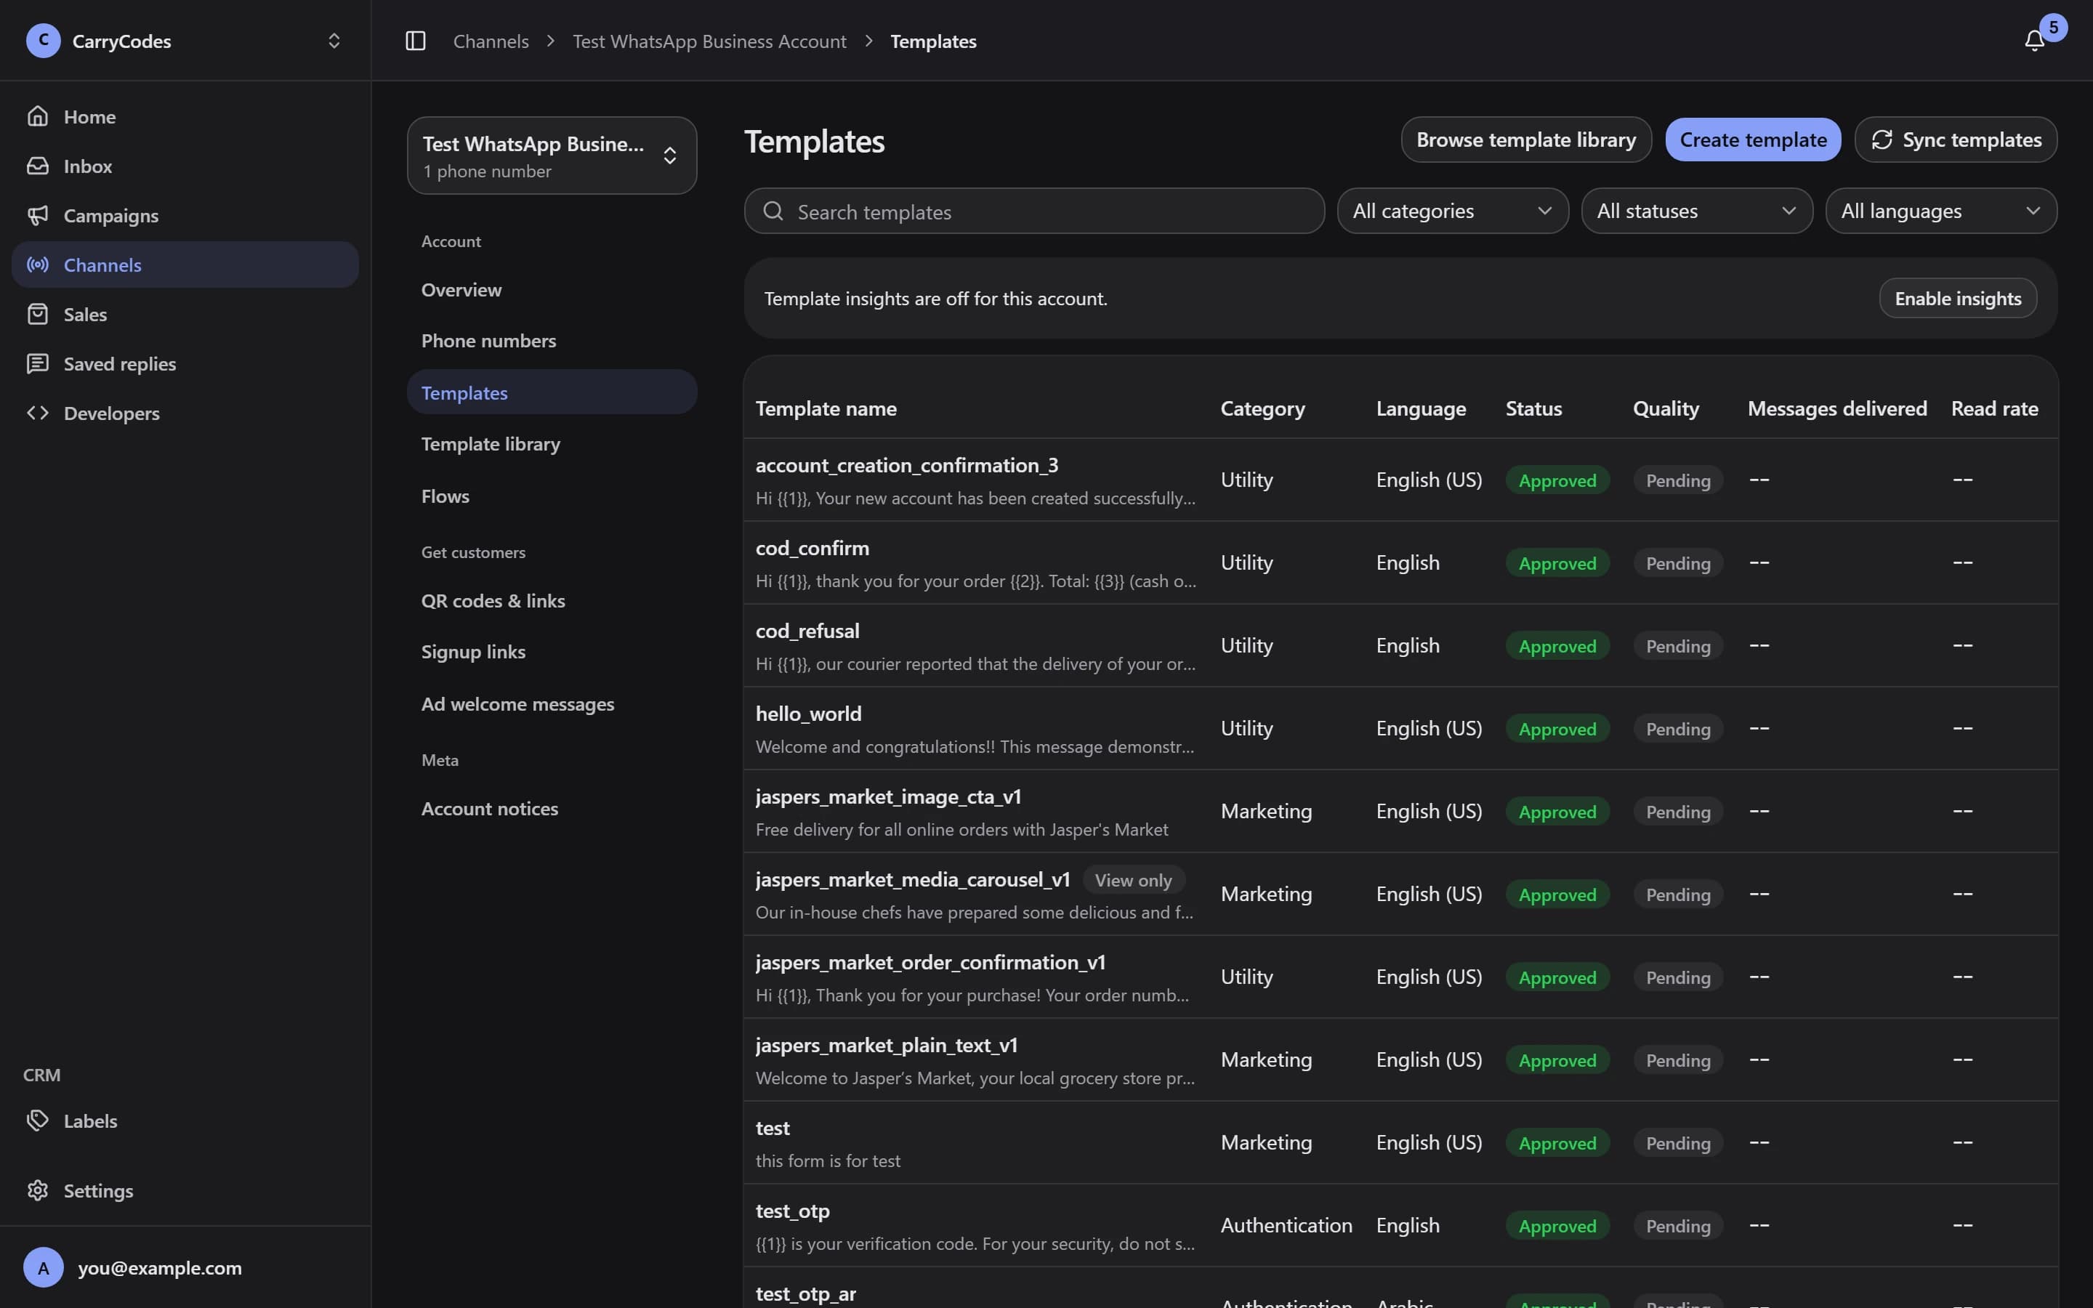Screen dimensions: 2093x1308
Task: Click the Labels tag icon
Action: tap(37, 1121)
